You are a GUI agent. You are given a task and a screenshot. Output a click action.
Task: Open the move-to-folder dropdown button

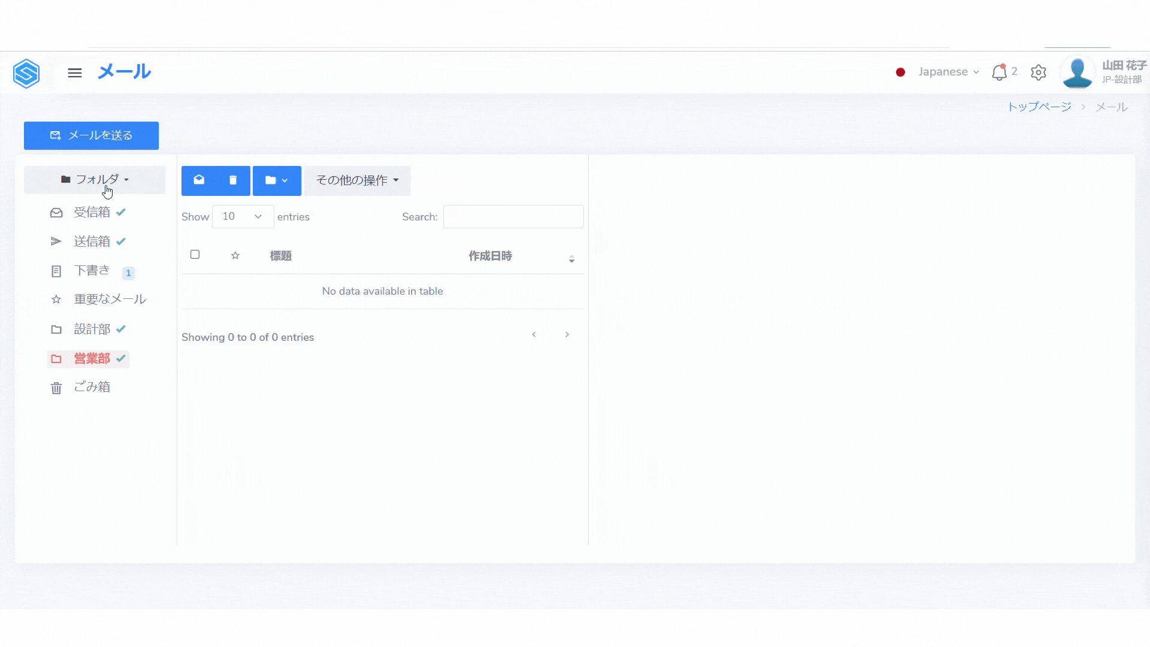tap(277, 180)
